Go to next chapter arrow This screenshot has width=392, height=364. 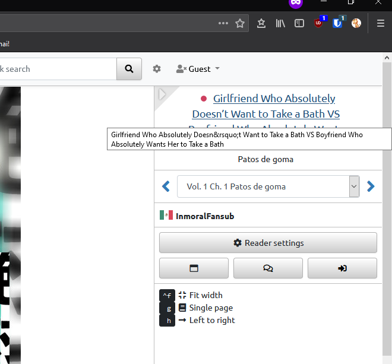[371, 186]
